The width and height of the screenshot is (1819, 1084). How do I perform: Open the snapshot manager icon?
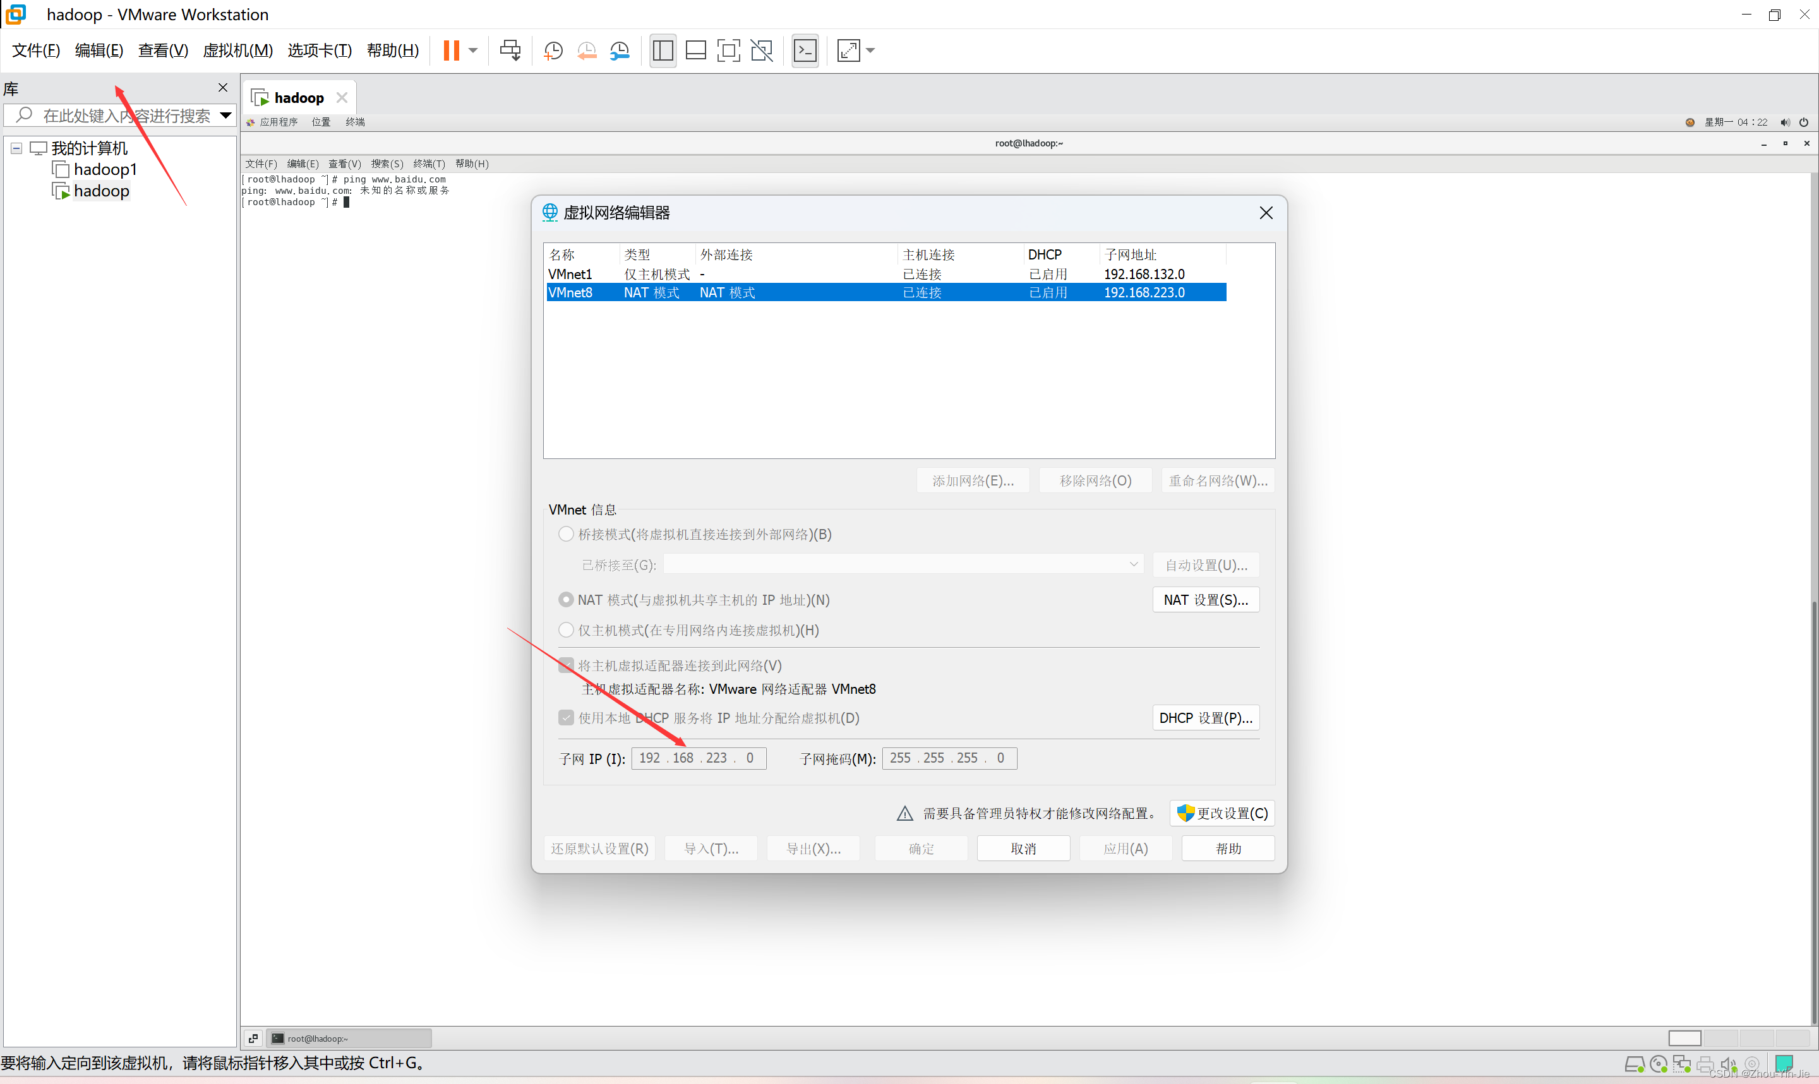point(620,51)
